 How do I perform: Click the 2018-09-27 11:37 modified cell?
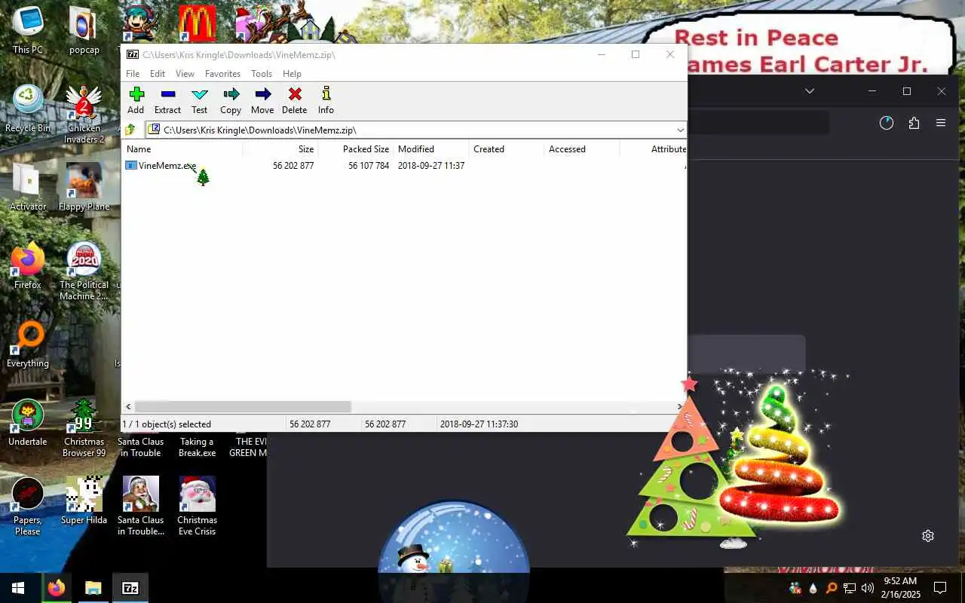pos(431,165)
